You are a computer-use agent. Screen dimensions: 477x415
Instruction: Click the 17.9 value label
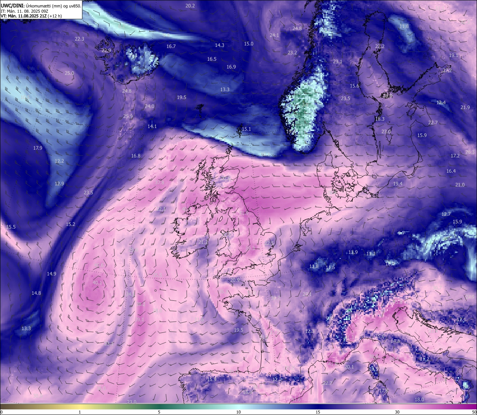point(38,148)
